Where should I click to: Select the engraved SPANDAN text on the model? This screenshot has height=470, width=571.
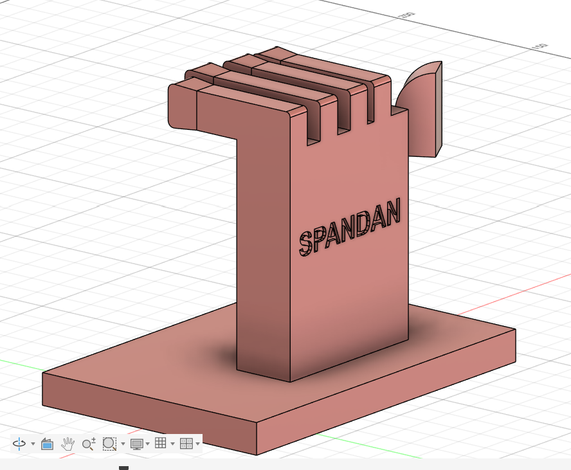(x=350, y=227)
